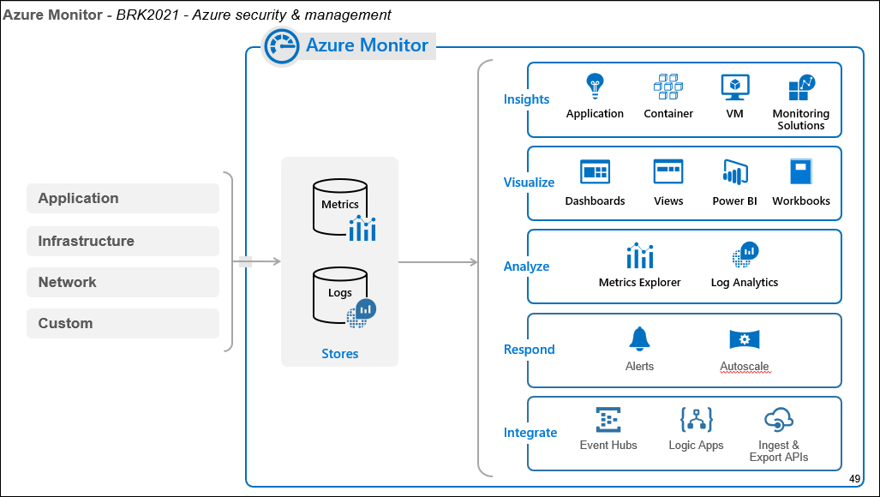Select the Event Hubs icon
Viewport: 880px width, 497px height.
pyautogui.click(x=608, y=420)
